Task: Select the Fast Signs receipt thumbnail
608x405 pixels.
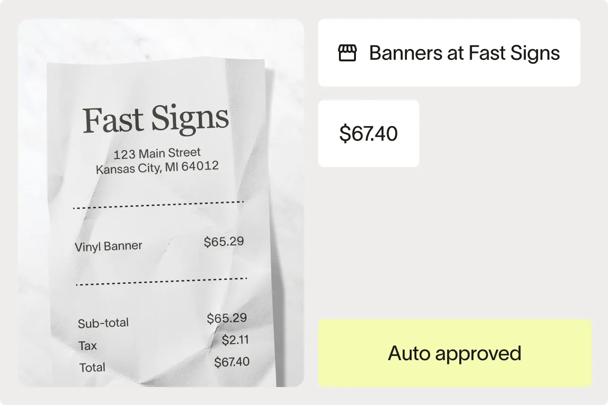Action: 160,203
